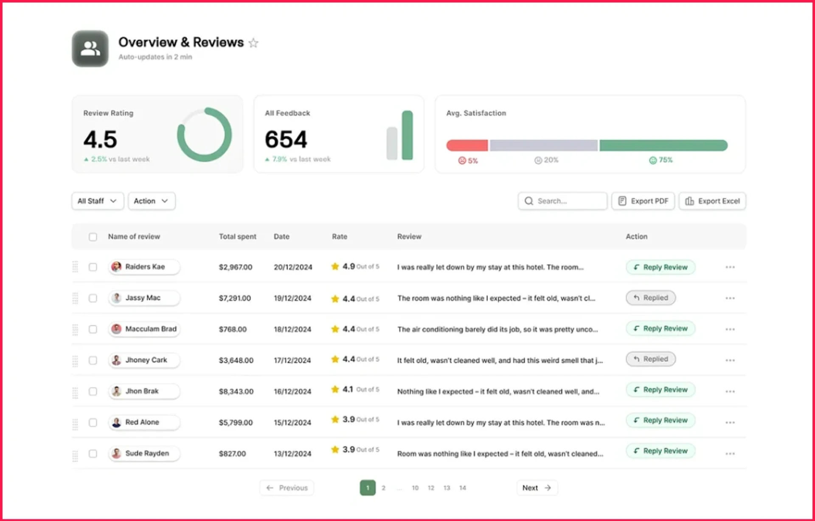The width and height of the screenshot is (815, 521).
Task: Click the ellipsis menu on Raiders Kae's row
Action: (730, 267)
